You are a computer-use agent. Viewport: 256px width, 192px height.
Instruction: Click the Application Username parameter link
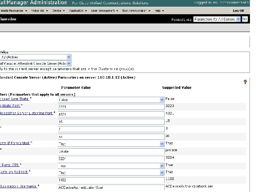click(18, 186)
